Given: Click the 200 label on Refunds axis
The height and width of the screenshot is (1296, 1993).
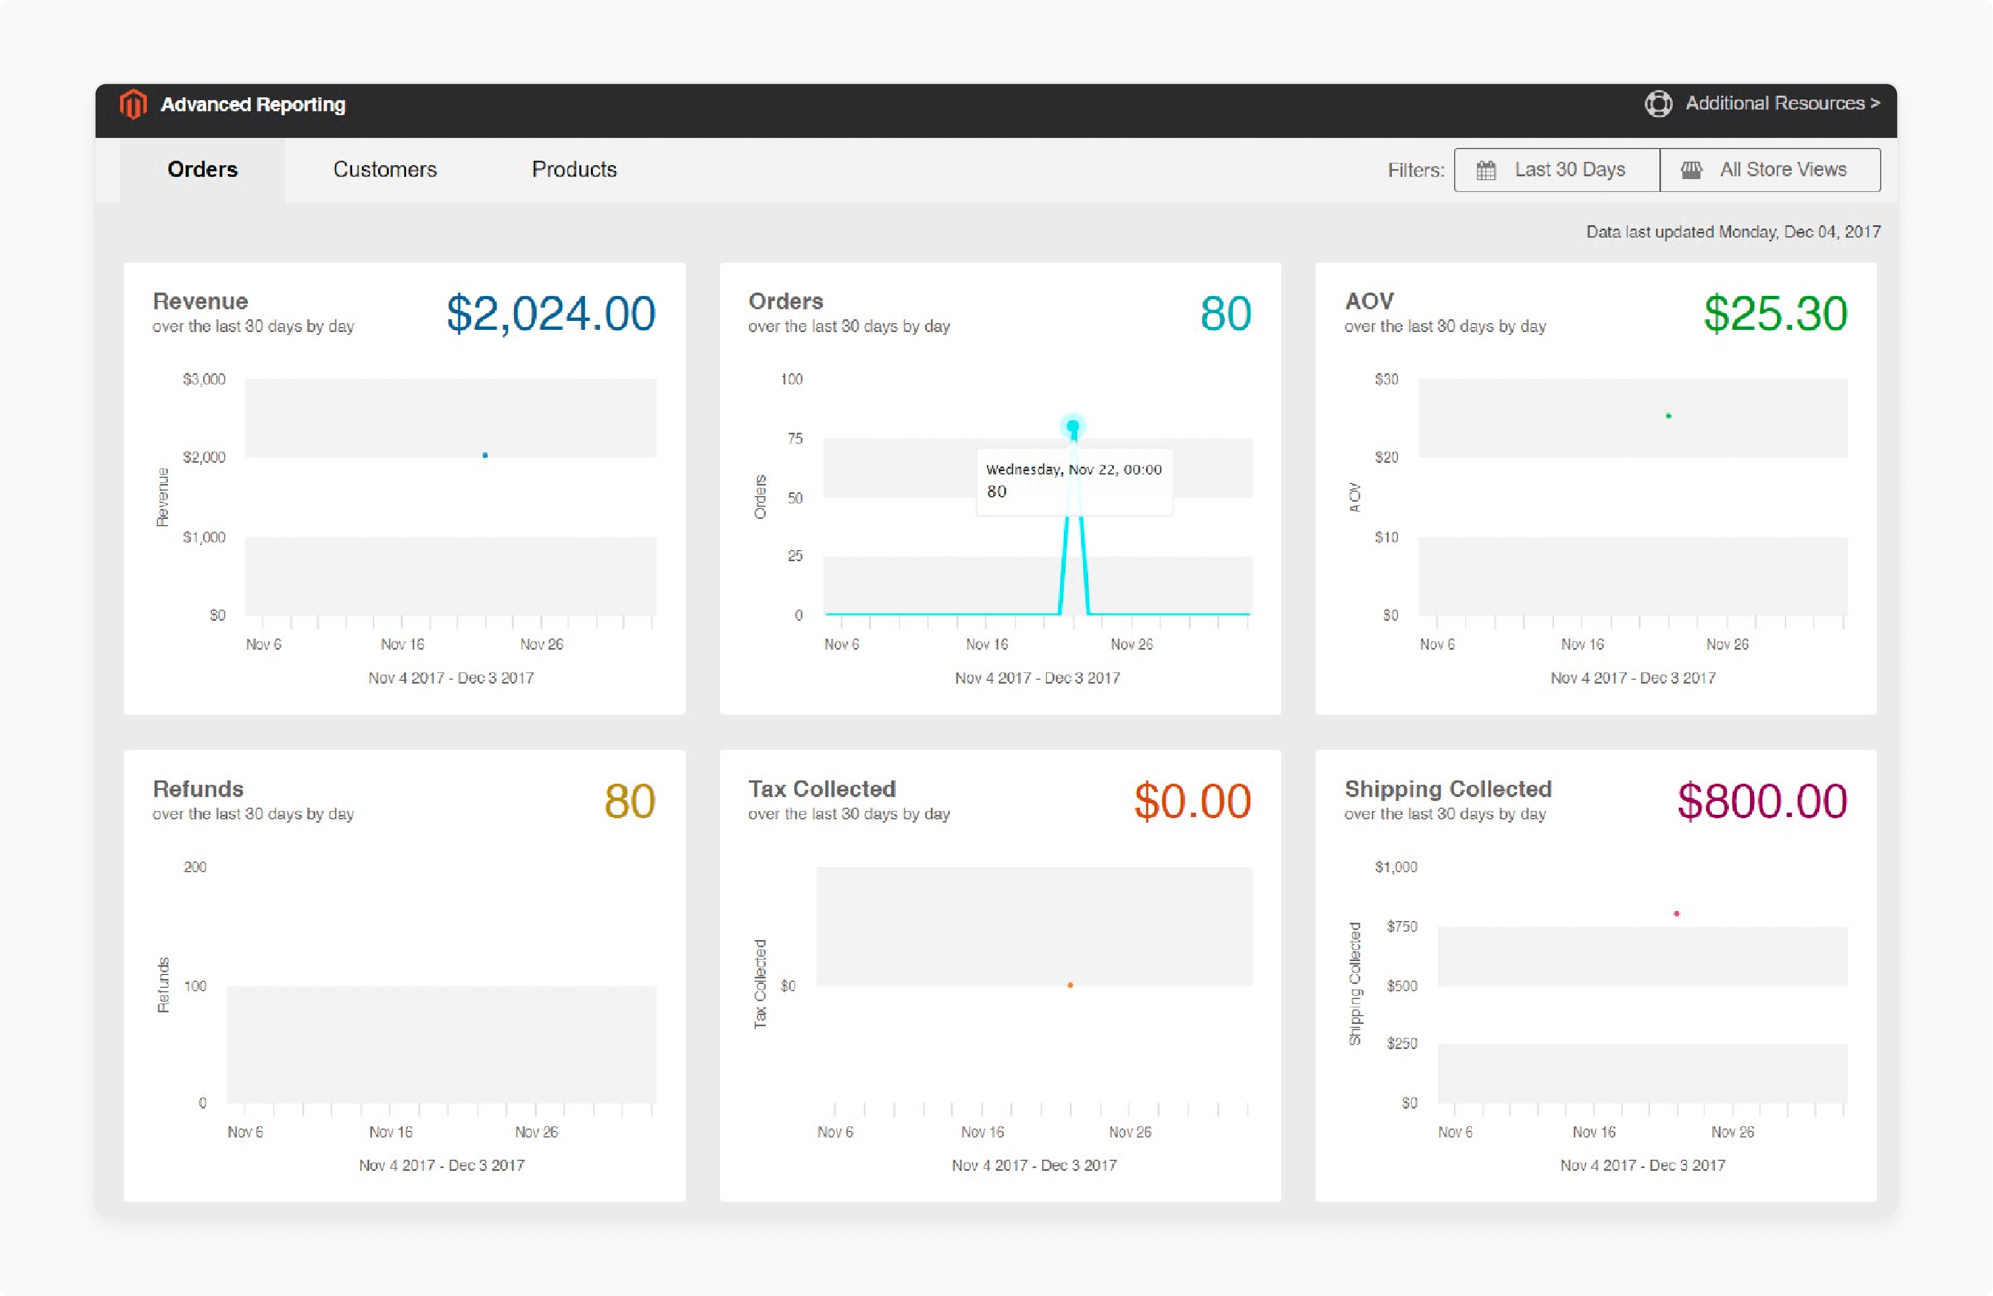Looking at the screenshot, I should pos(195,867).
